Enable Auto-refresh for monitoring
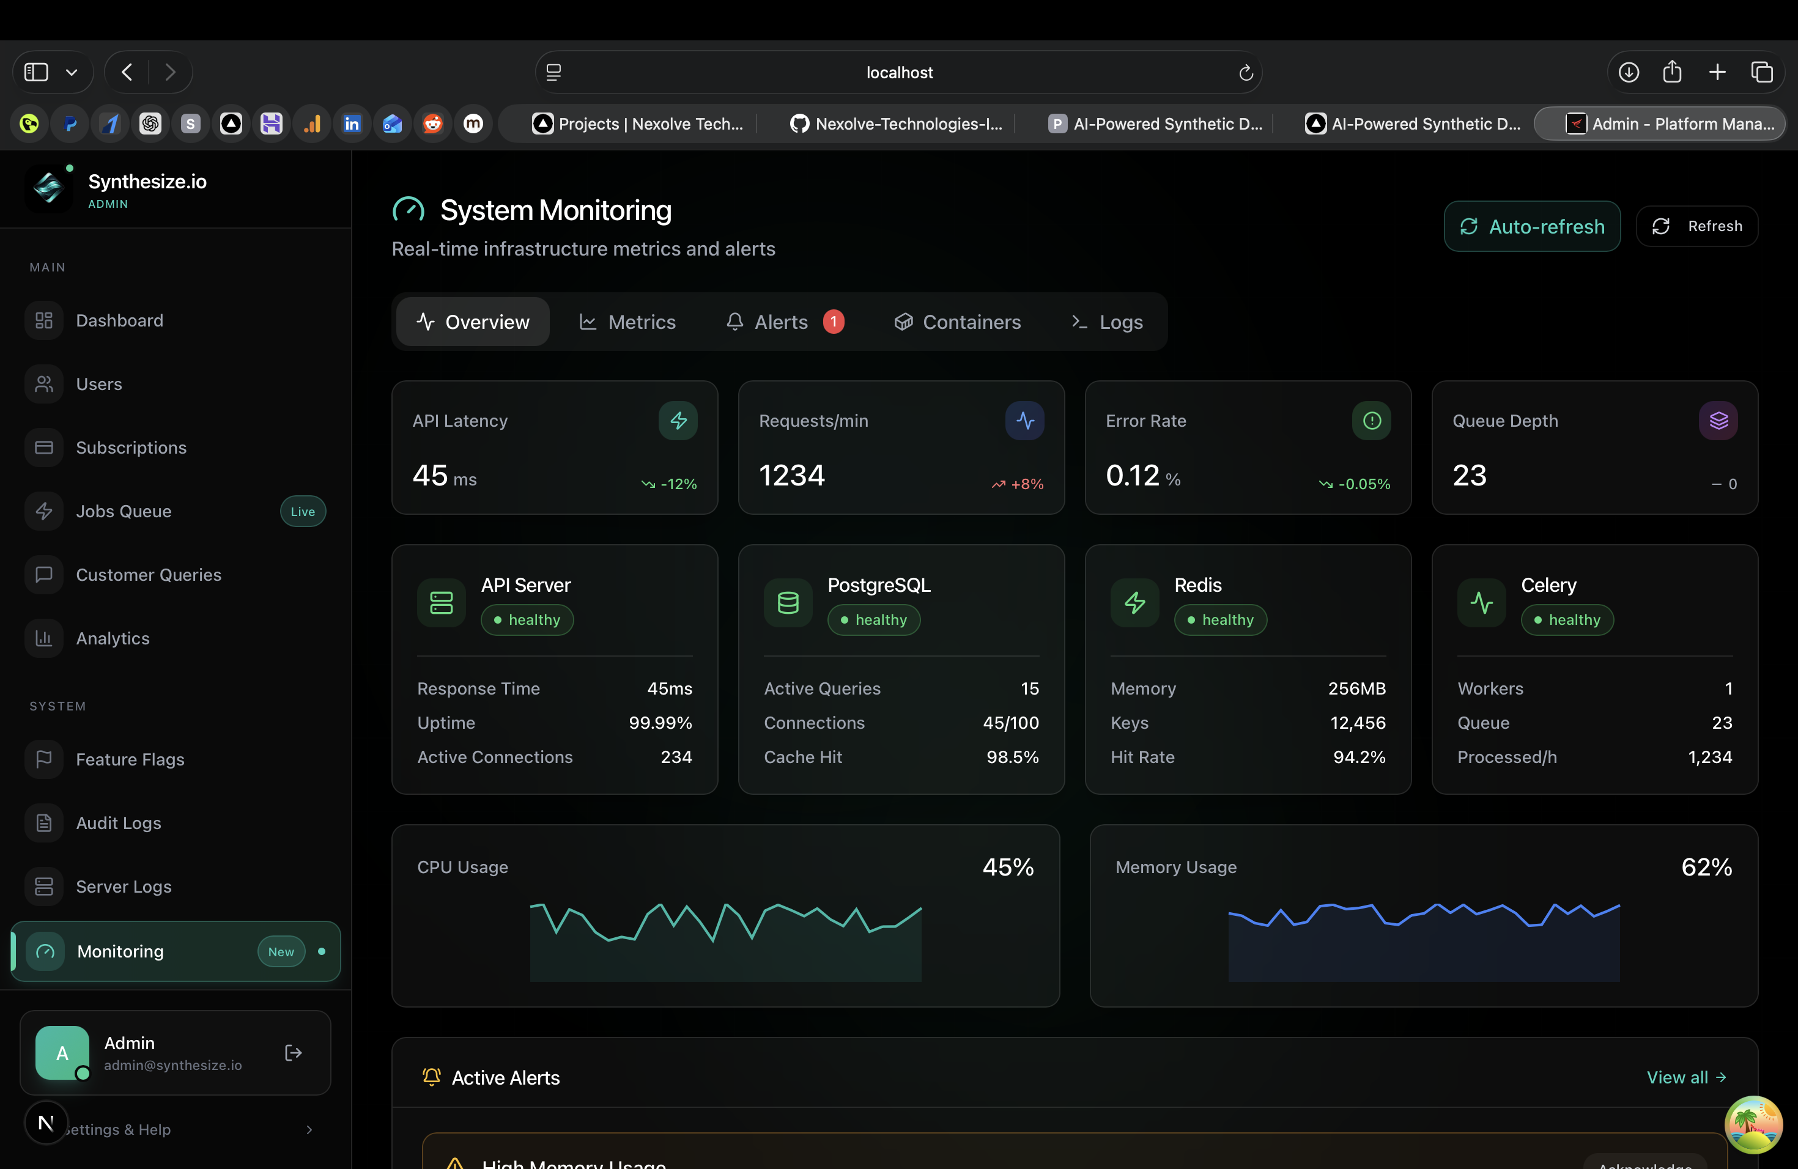 pos(1531,226)
